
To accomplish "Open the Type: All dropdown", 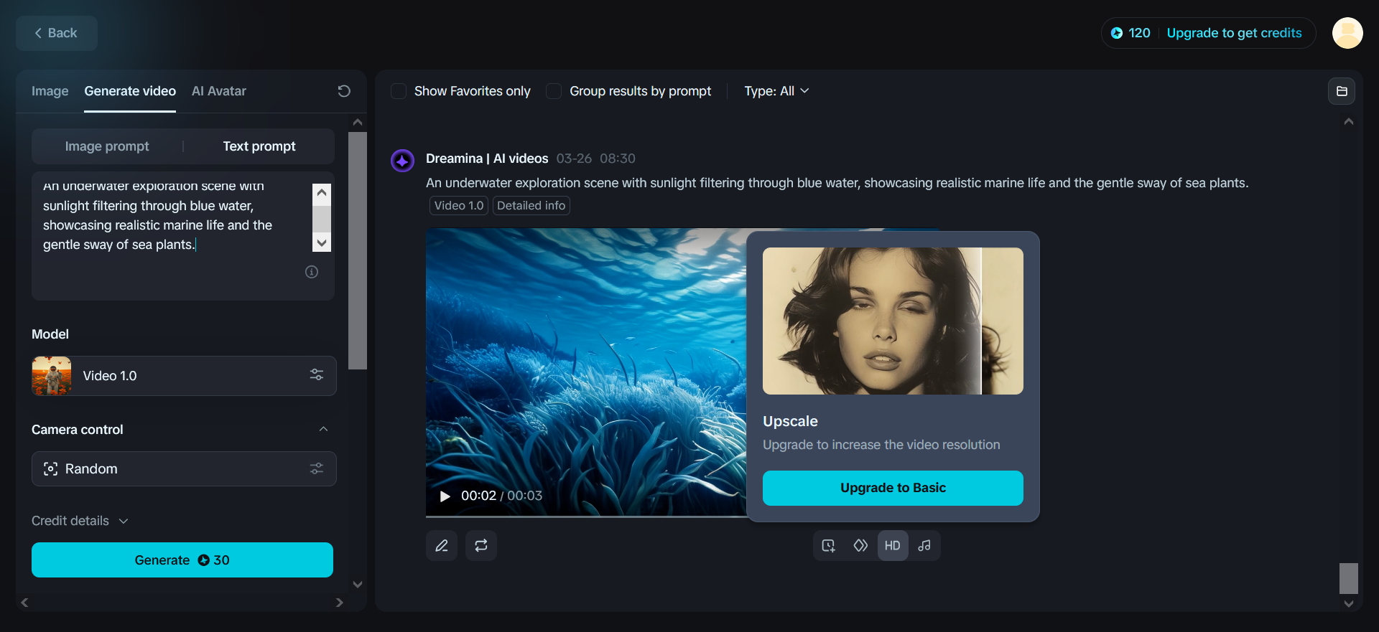I will click(x=776, y=91).
